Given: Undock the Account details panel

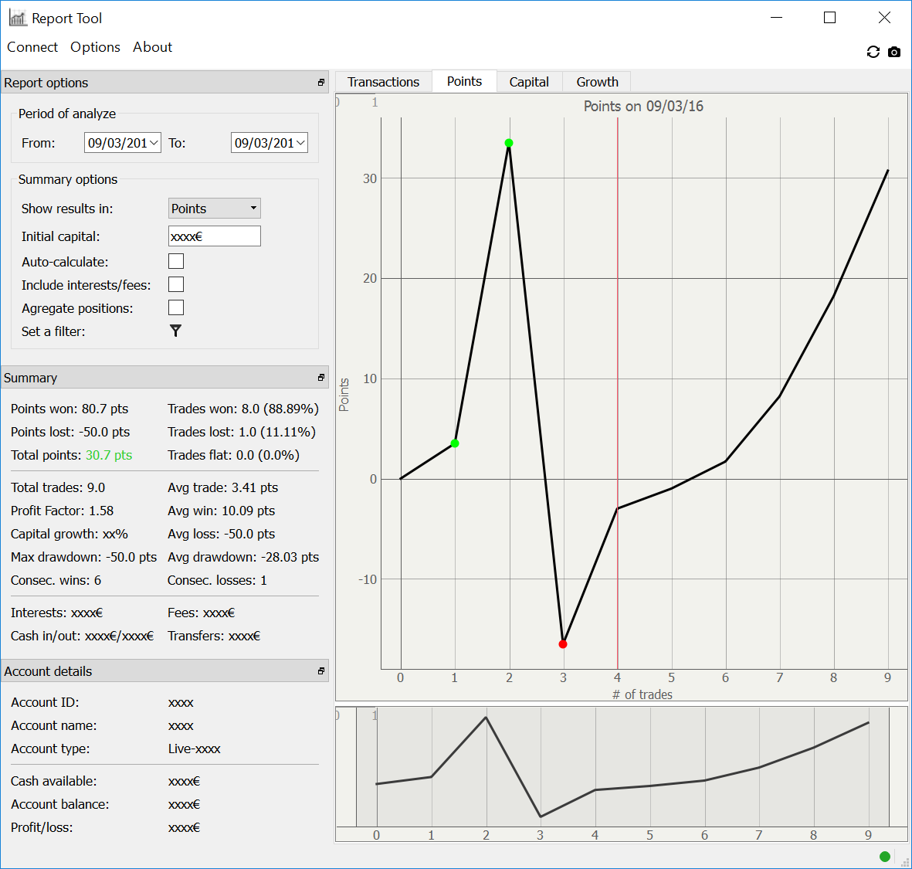Looking at the screenshot, I should coord(321,671).
